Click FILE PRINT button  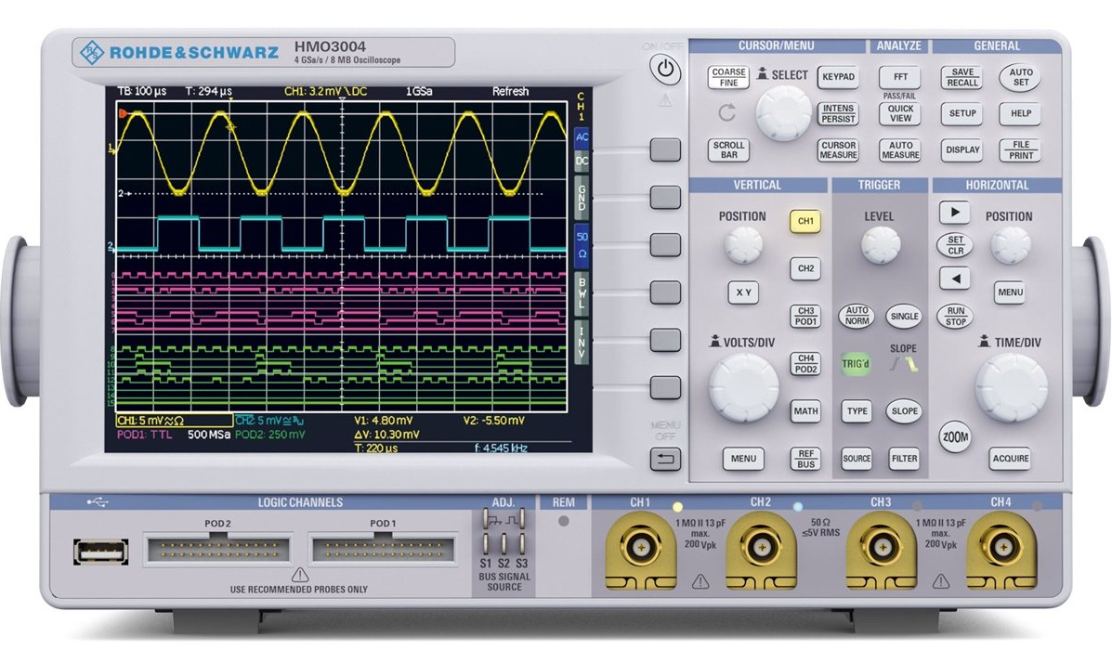pyautogui.click(x=1021, y=149)
